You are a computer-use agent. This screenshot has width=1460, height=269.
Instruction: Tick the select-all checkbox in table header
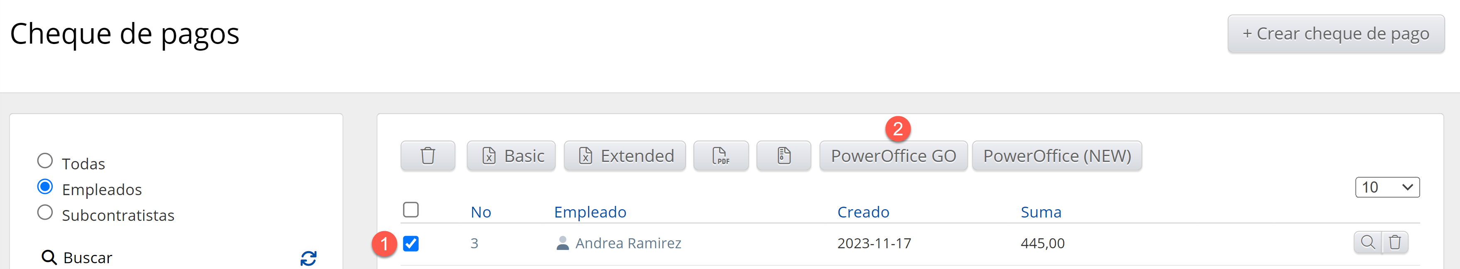coord(411,210)
